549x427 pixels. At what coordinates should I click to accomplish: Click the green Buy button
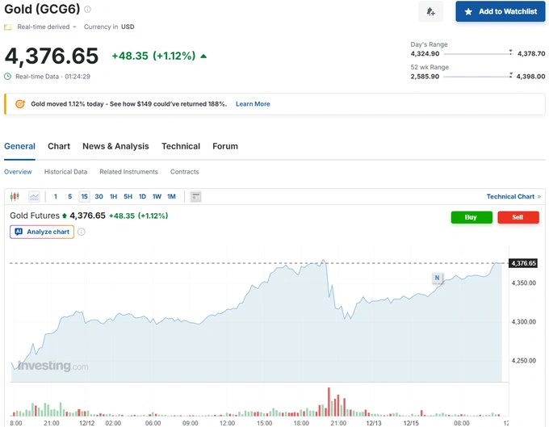pyautogui.click(x=471, y=217)
